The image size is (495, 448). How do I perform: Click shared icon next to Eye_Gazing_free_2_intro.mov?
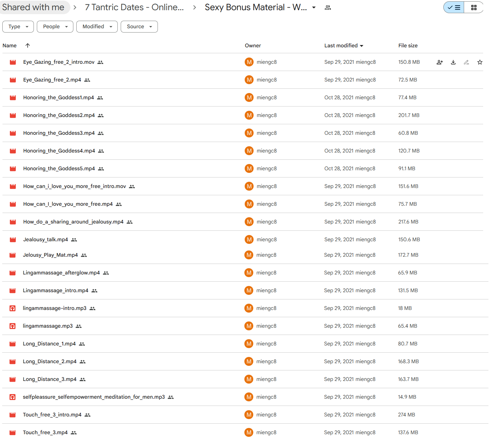click(100, 62)
